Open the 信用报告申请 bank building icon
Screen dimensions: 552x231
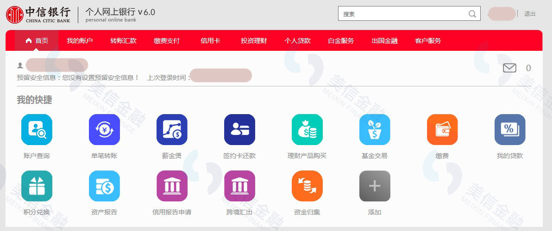(x=172, y=186)
